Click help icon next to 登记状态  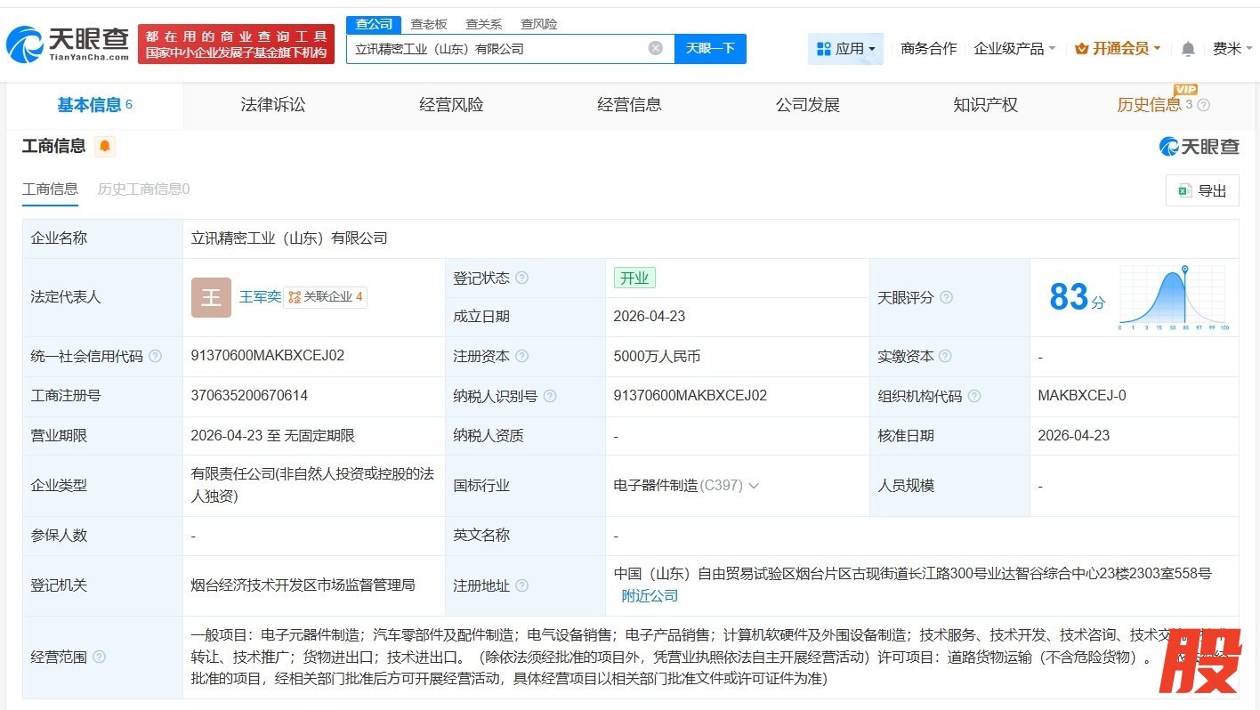pyautogui.click(x=522, y=278)
